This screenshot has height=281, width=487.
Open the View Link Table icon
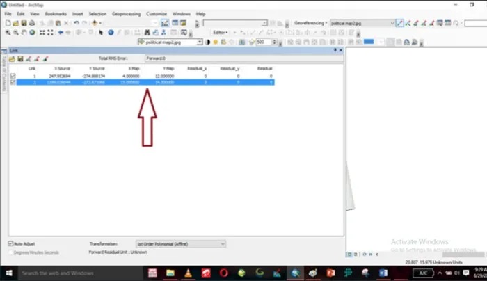[448, 23]
